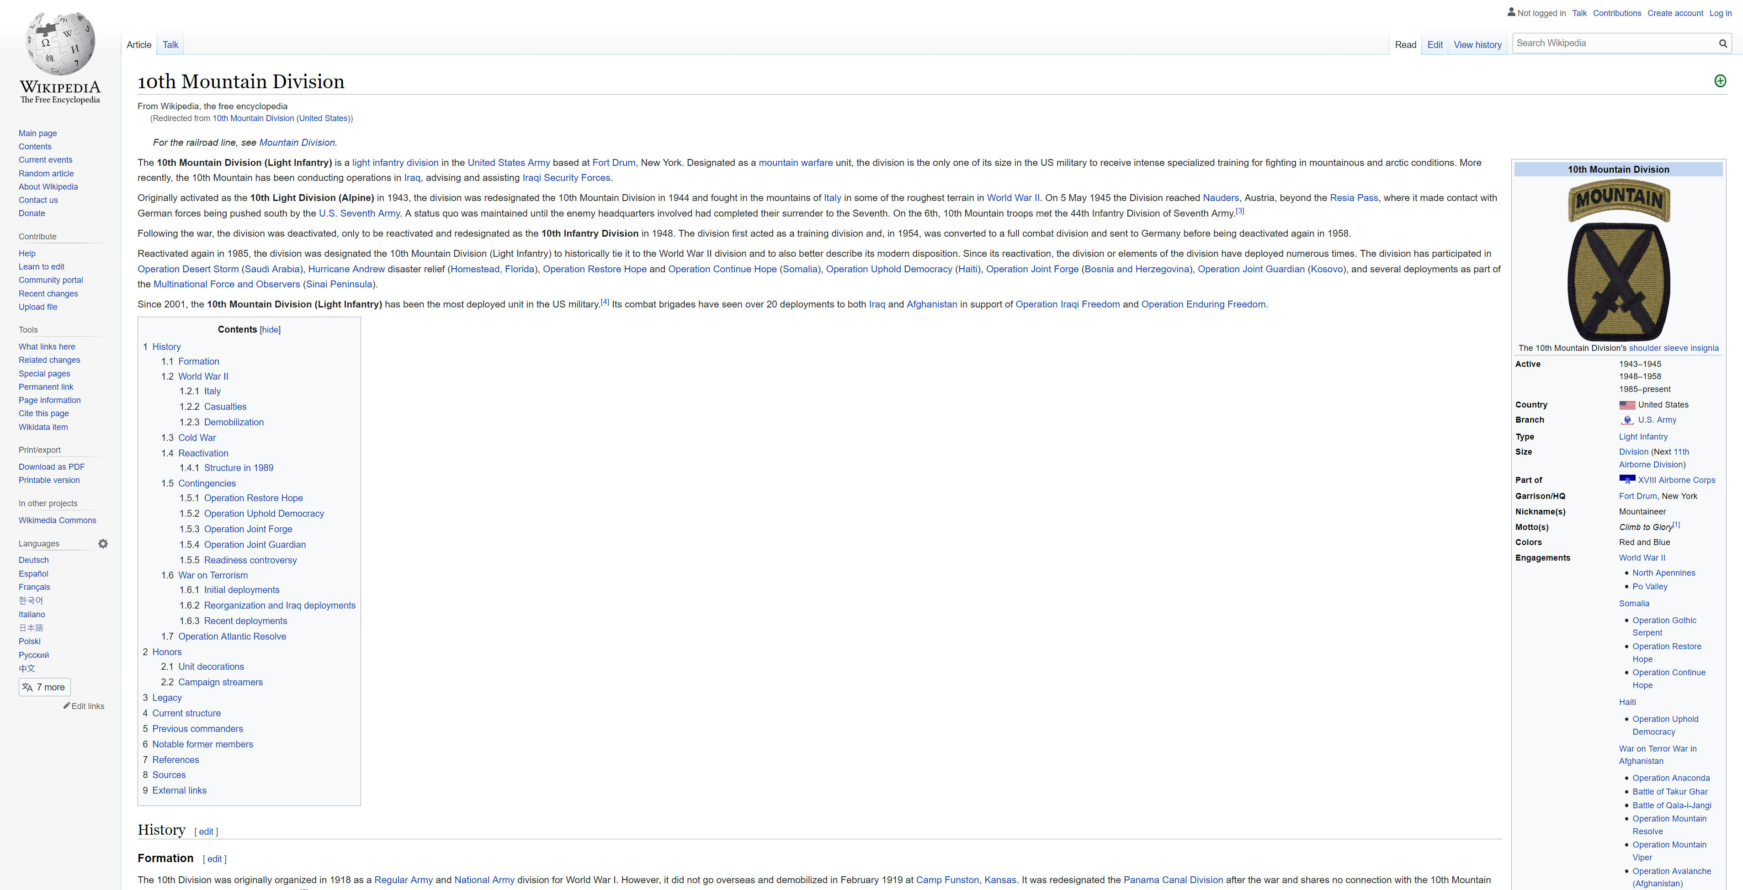Open Operation Gothic Serpent link
1743x890 pixels.
1664,626
